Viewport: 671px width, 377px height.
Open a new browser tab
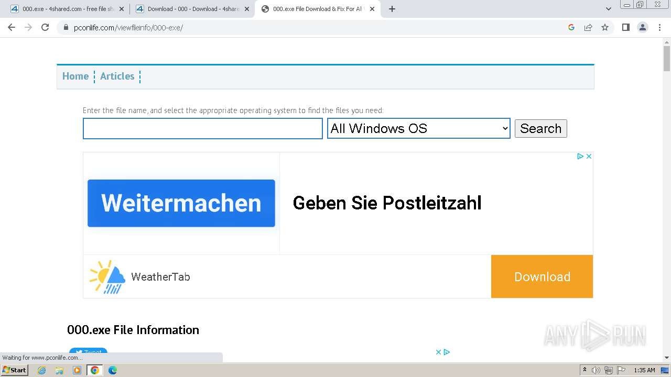click(392, 9)
